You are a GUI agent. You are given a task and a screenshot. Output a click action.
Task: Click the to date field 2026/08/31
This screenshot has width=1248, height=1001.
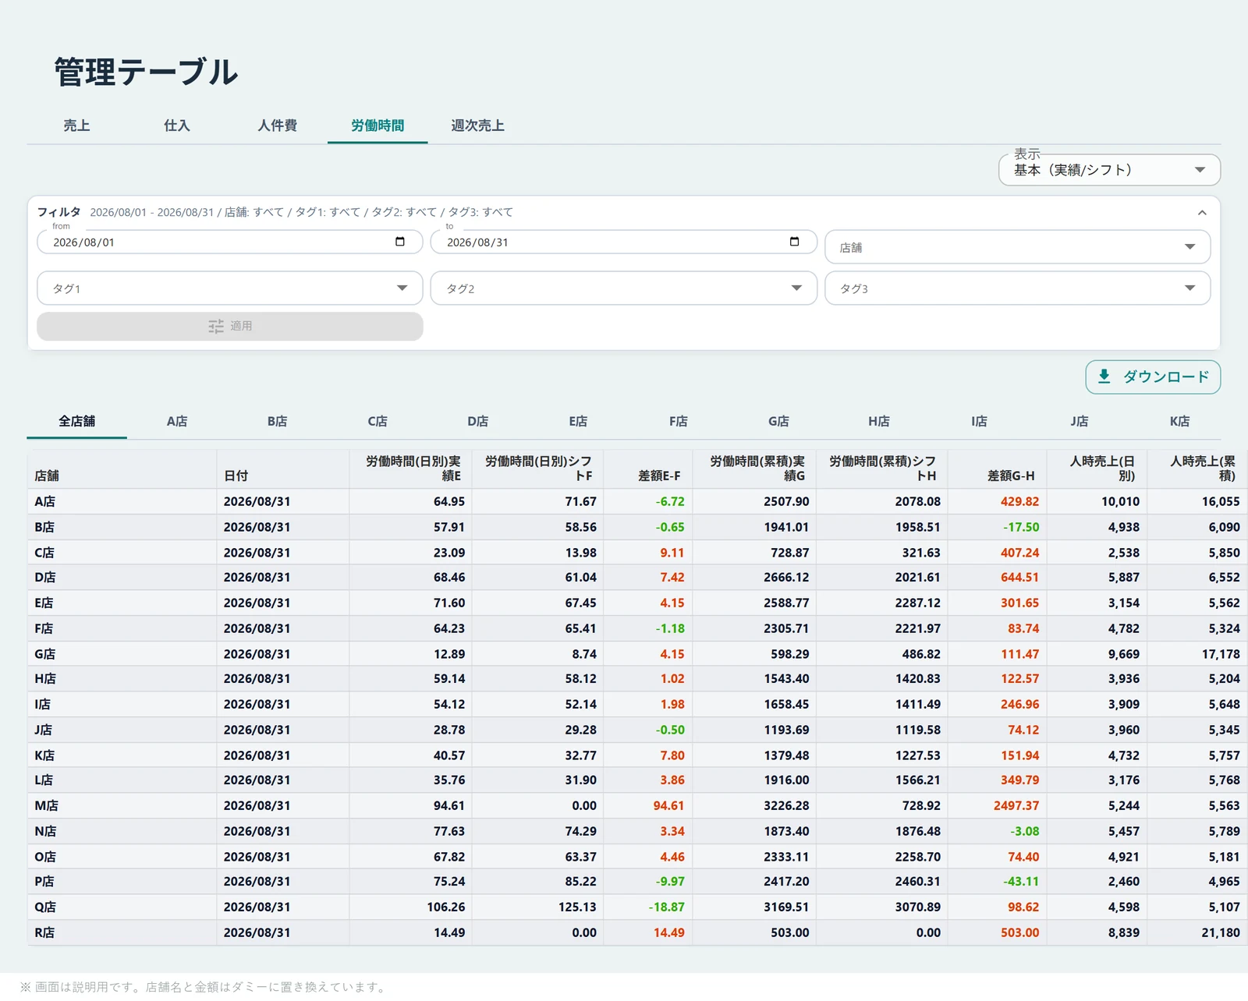pos(623,242)
